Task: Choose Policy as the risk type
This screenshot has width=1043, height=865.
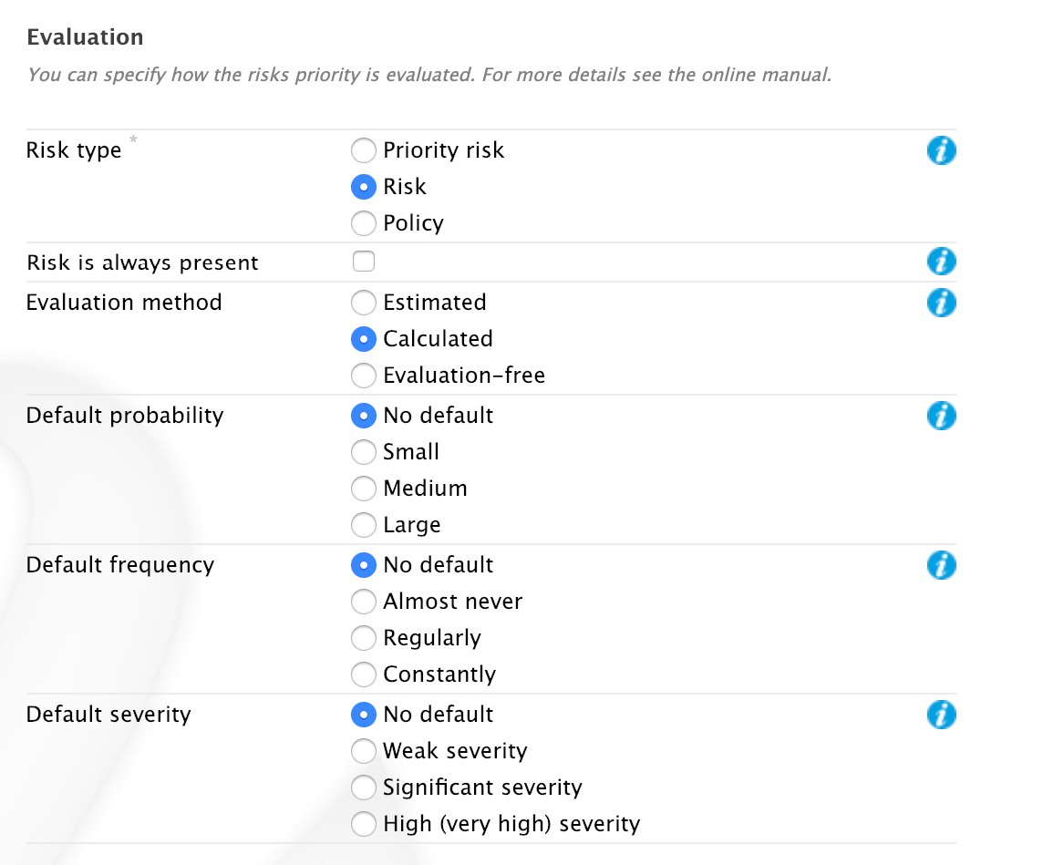Action: click(x=363, y=223)
